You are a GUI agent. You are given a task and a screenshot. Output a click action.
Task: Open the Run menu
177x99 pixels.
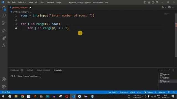pos(42,2)
